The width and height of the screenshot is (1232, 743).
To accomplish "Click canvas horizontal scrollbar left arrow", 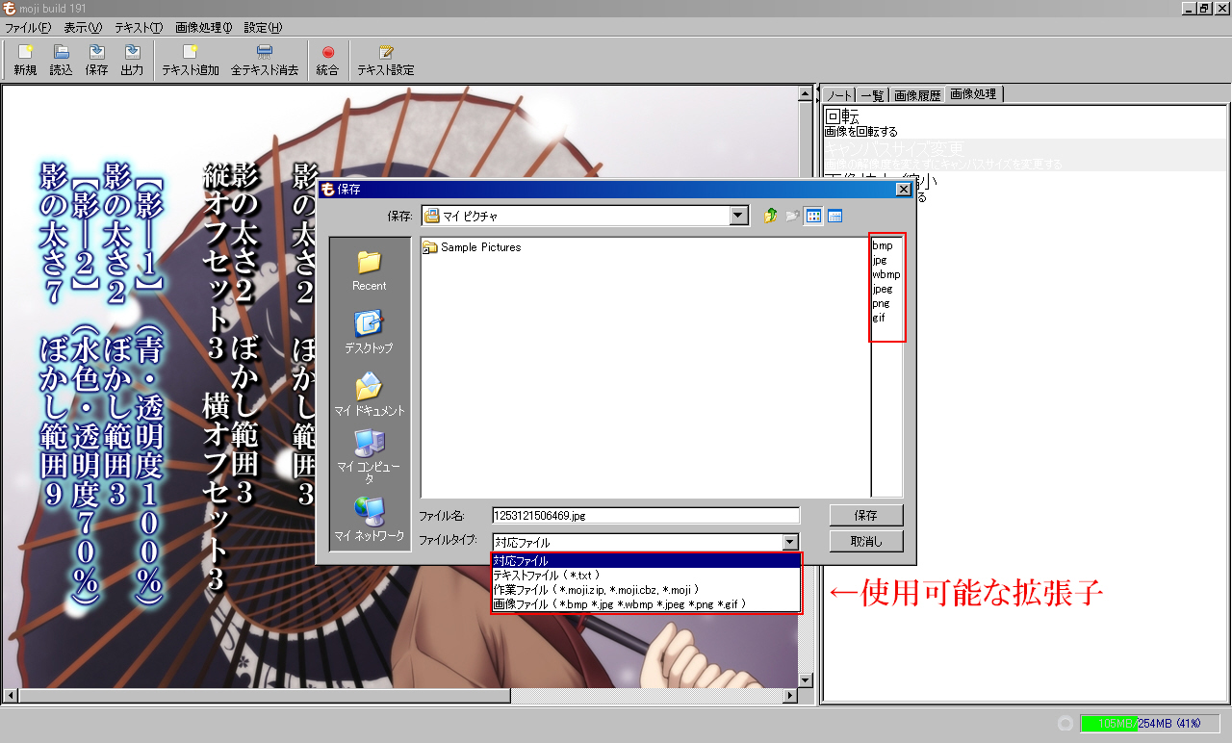I will click(10, 696).
